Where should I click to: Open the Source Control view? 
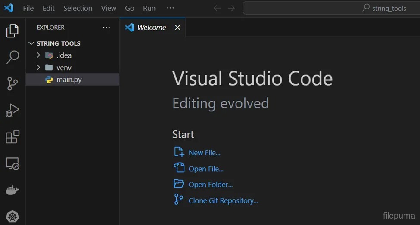(12, 84)
